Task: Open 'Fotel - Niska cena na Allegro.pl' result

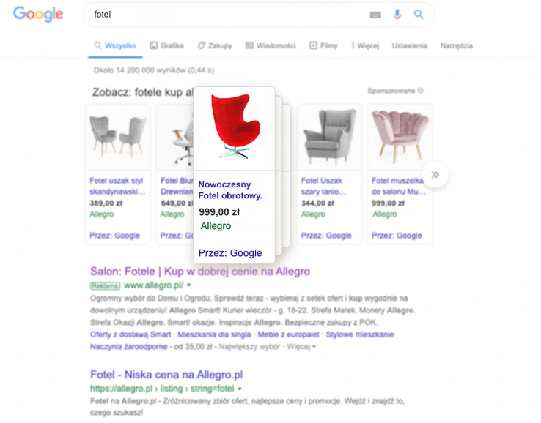Action: click(x=166, y=375)
